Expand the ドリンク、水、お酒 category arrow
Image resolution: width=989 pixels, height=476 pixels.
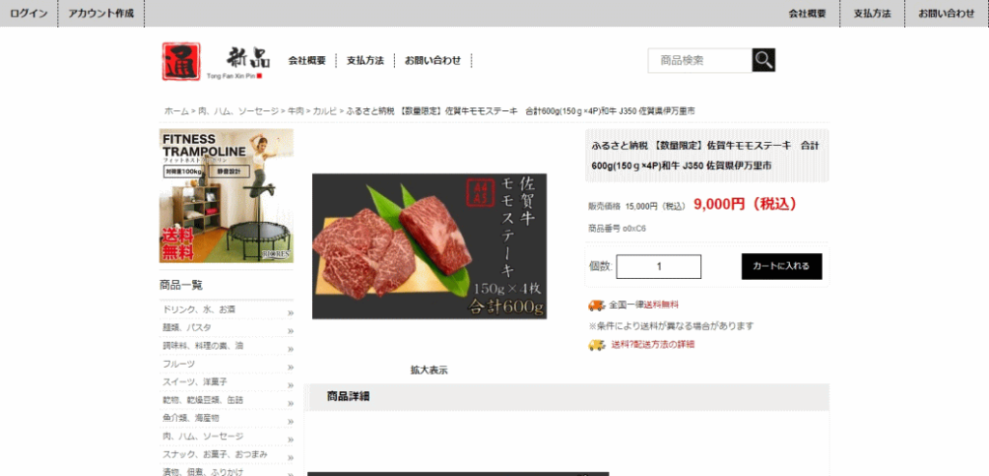click(x=291, y=313)
